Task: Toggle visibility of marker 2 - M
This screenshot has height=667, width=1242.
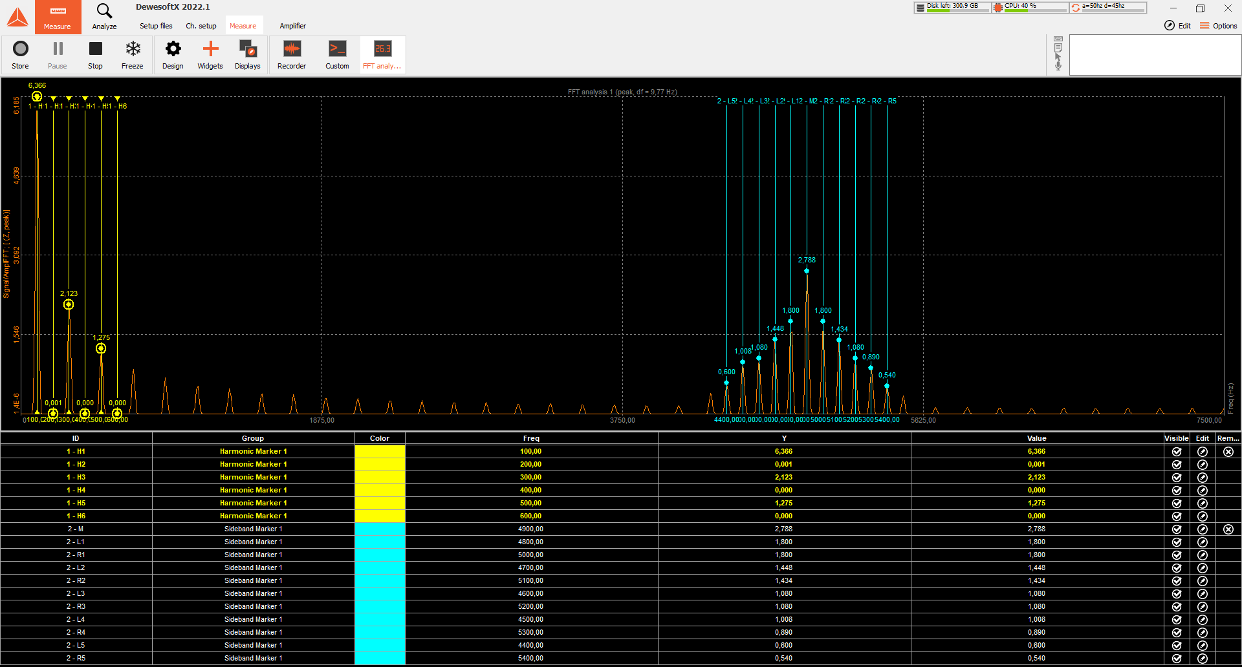Action: pos(1177,529)
